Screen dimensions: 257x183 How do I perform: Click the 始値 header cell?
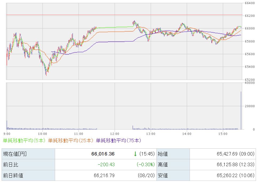173,154
